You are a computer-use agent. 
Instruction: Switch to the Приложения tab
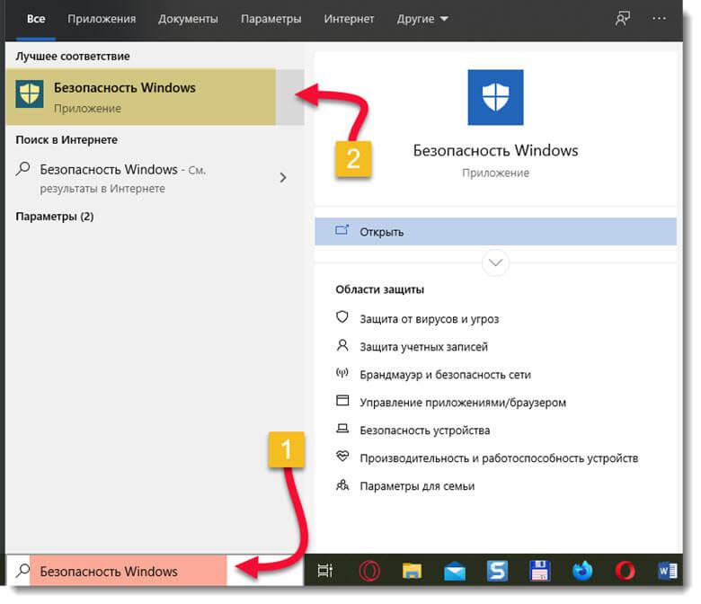pyautogui.click(x=102, y=19)
